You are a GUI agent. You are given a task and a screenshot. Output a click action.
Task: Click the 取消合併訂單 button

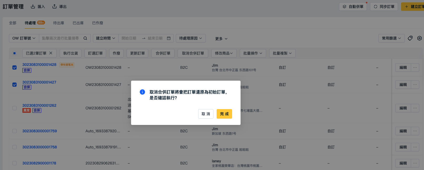coord(193,53)
